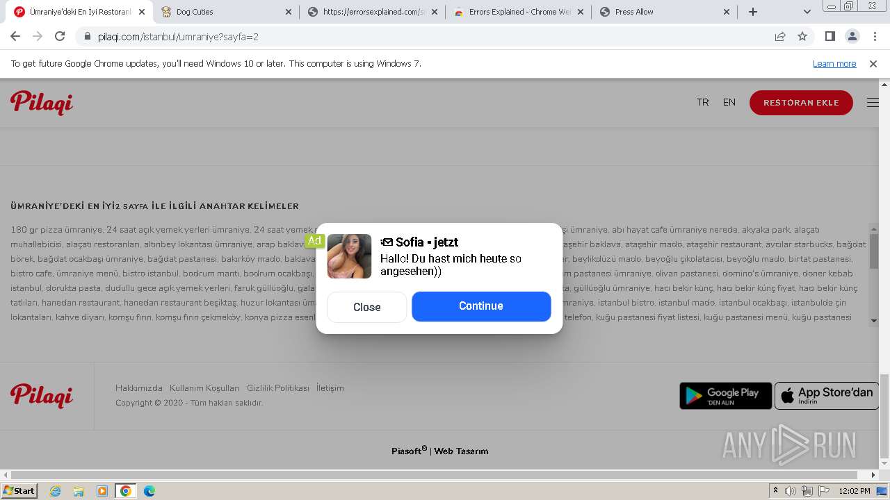Image resolution: width=890 pixels, height=500 pixels.
Task: Click the Pilaqi footer logo
Action: click(42, 396)
